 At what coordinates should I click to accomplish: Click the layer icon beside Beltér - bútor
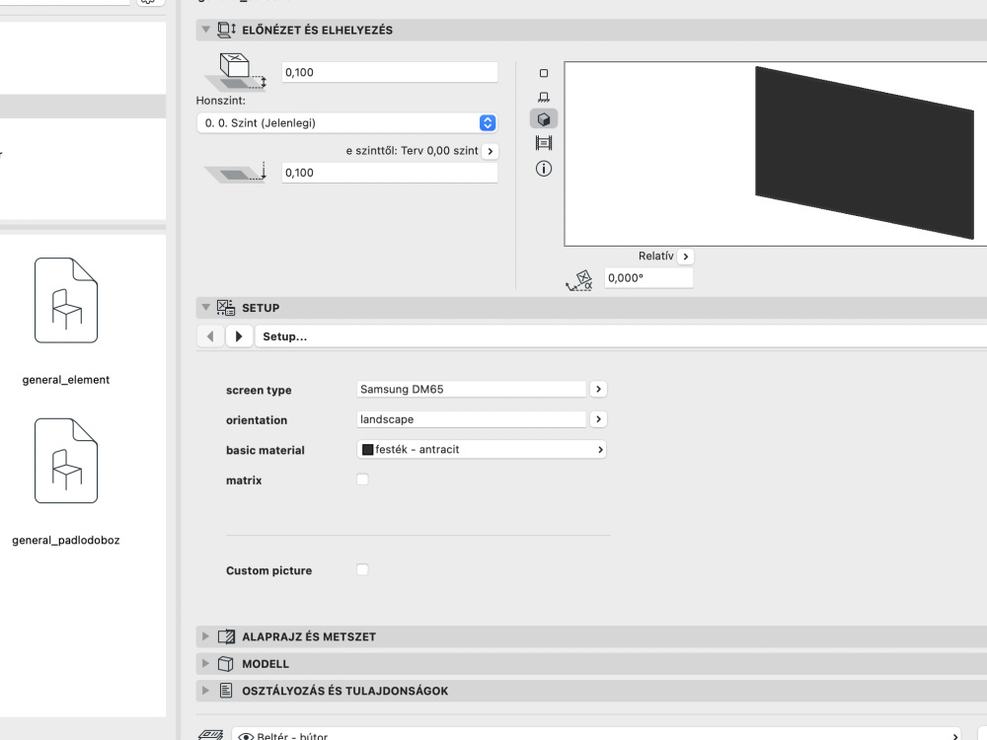point(210,734)
